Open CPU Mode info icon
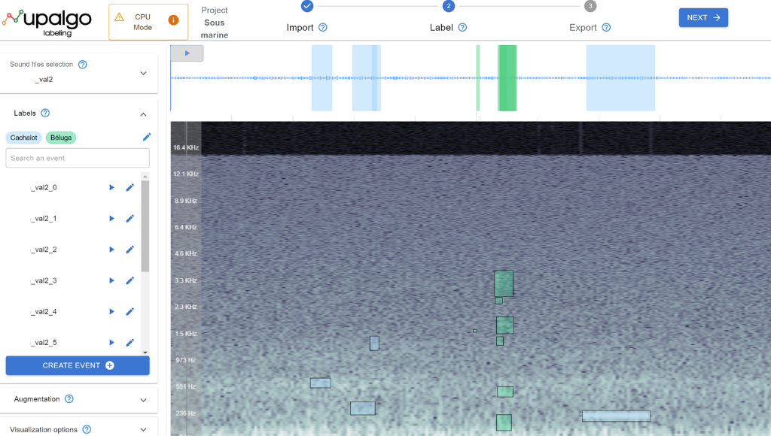This screenshot has width=771, height=436. click(173, 20)
